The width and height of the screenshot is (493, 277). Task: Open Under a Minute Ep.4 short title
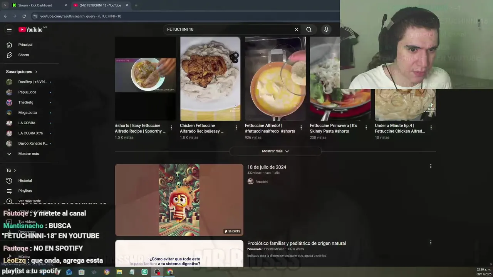click(400, 128)
